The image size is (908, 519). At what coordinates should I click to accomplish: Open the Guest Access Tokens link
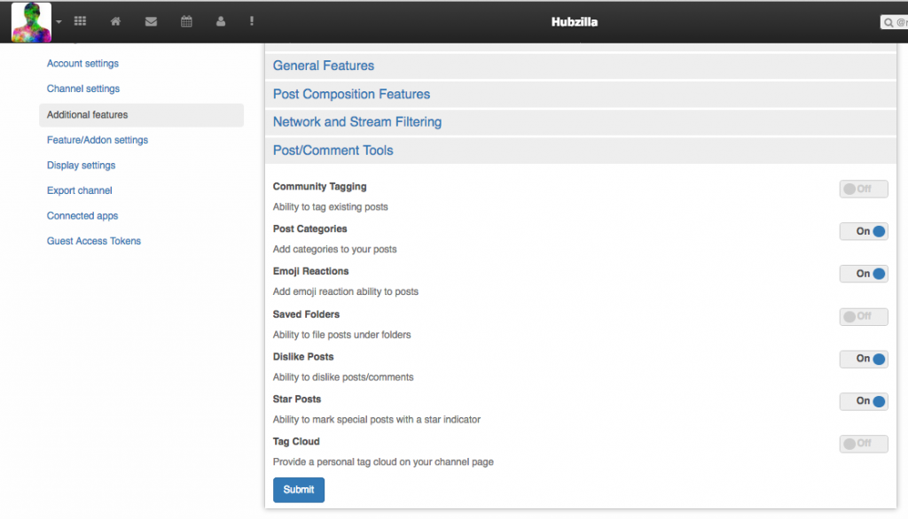(x=93, y=241)
